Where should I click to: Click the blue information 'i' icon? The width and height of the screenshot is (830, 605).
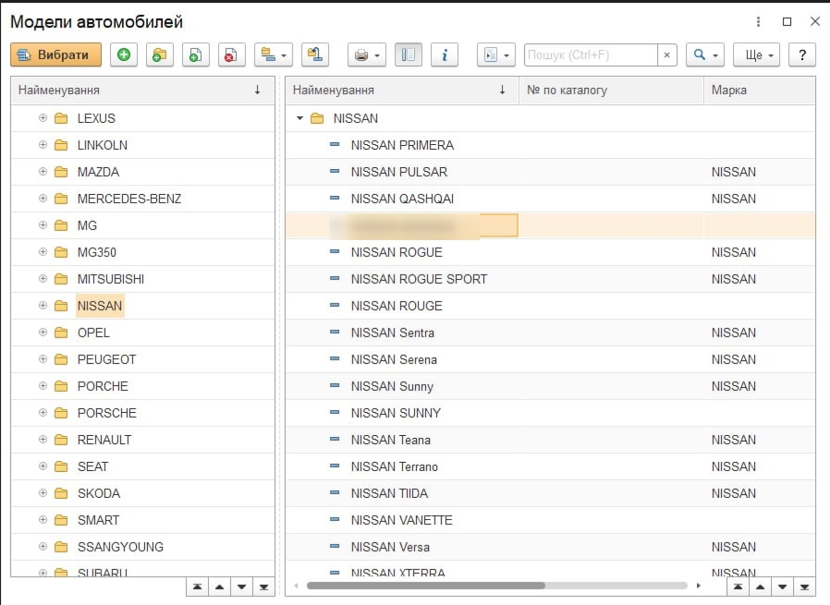tap(445, 55)
